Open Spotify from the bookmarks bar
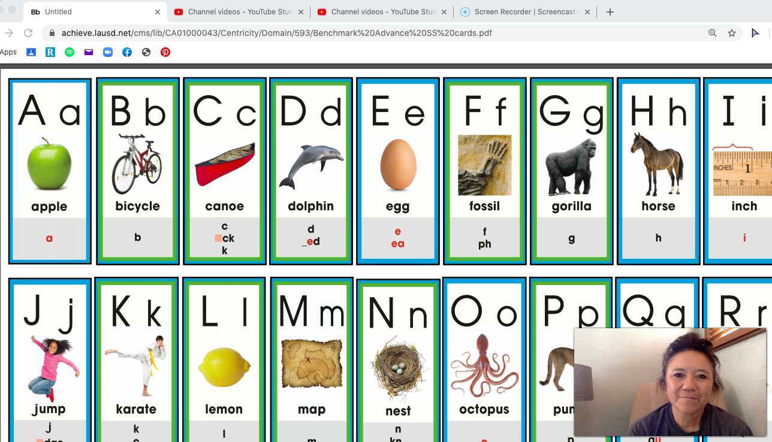The image size is (772, 442). tap(70, 52)
